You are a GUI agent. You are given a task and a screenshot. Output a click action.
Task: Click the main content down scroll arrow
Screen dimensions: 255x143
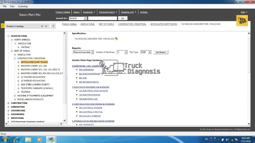click(x=249, y=124)
